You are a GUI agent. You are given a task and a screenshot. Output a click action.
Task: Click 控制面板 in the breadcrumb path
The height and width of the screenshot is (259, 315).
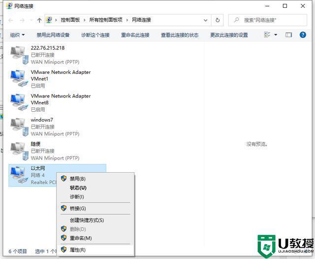click(70, 20)
